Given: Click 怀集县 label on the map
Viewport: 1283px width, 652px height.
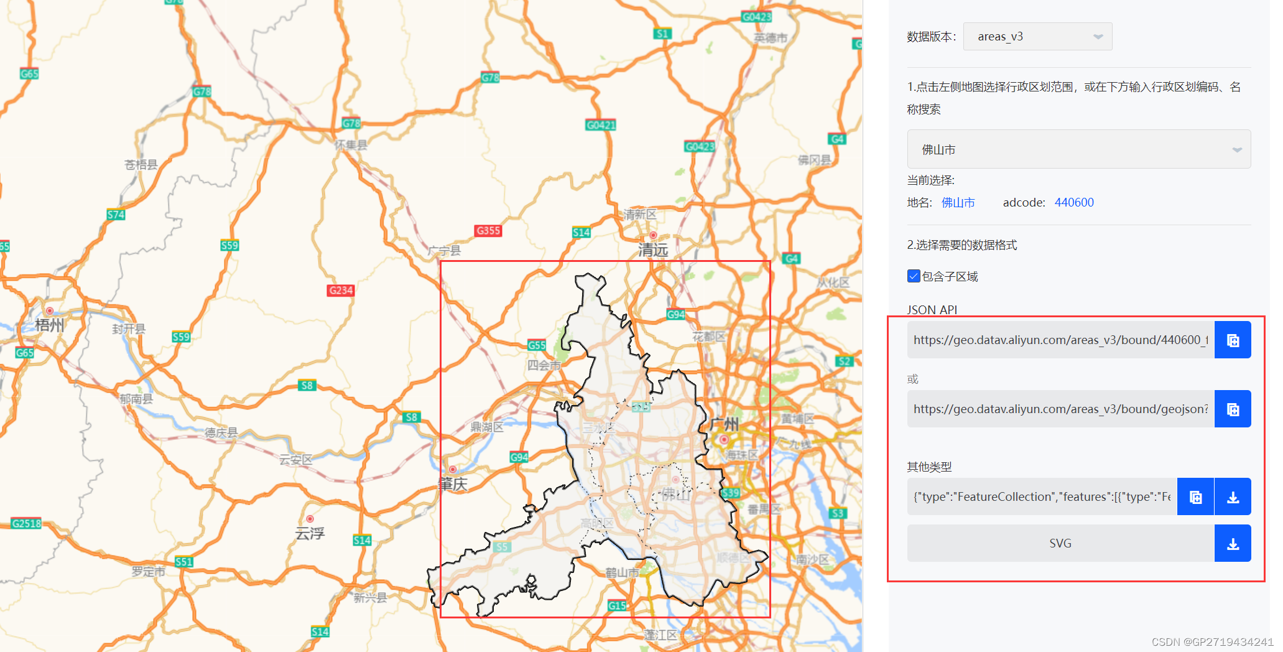Looking at the screenshot, I should click(x=351, y=145).
